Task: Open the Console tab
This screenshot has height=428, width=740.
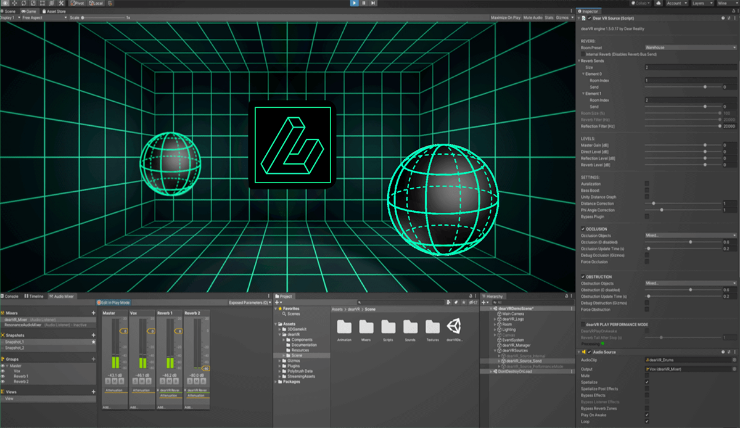Action: [x=11, y=296]
